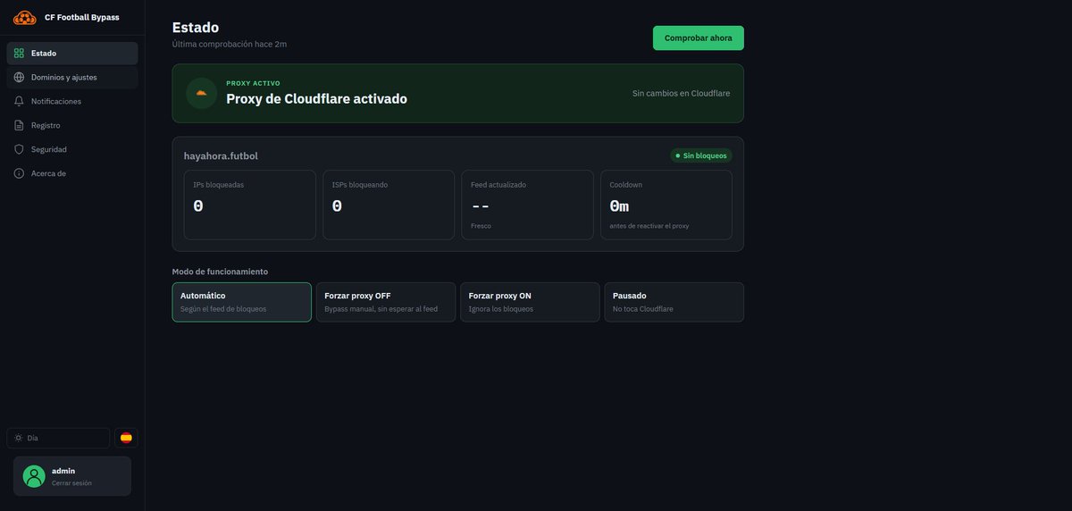Select Forzar proxy ON mode

[x=530, y=302]
